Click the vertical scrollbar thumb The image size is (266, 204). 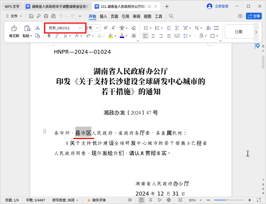(263, 62)
